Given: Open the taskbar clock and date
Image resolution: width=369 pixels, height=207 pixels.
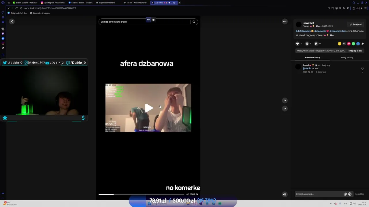Looking at the screenshot, I should (362, 204).
